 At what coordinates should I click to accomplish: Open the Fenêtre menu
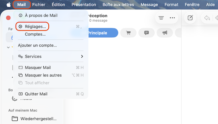tap(192, 4)
